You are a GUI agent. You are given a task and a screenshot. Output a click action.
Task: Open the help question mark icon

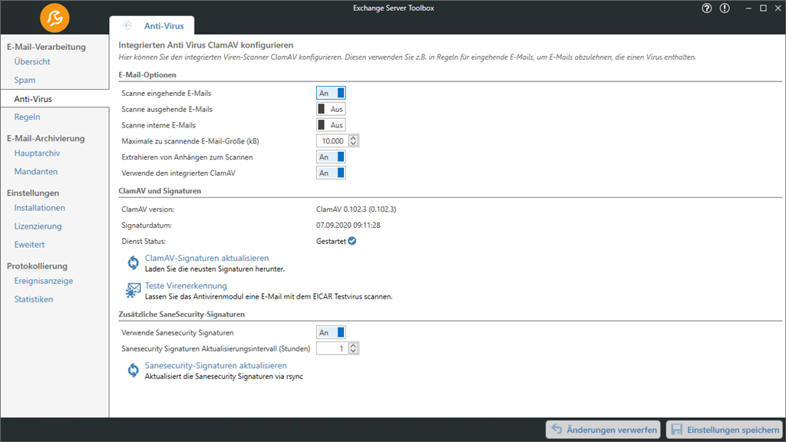707,8
